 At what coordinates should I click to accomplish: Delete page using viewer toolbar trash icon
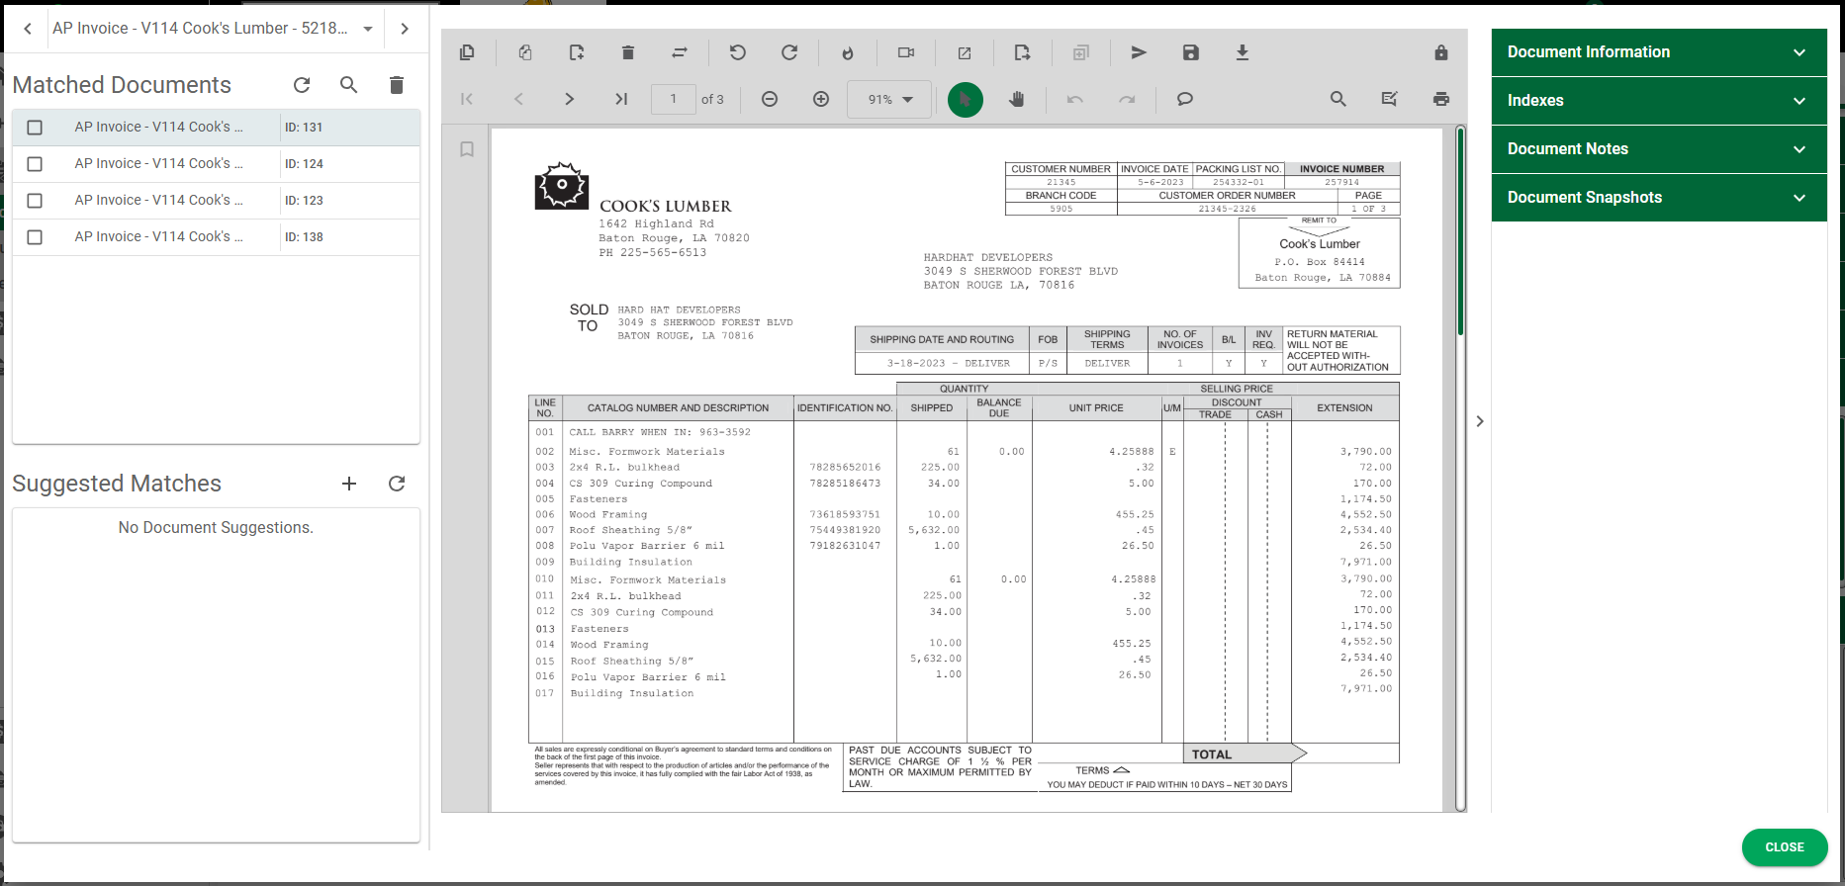coord(628,52)
